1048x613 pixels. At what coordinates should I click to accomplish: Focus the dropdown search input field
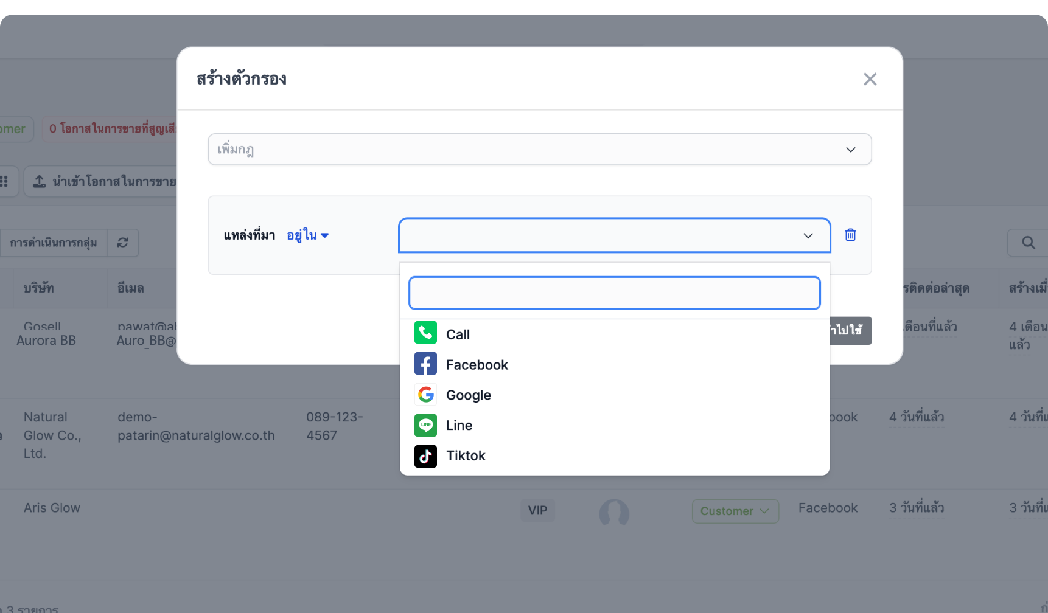tap(615, 293)
